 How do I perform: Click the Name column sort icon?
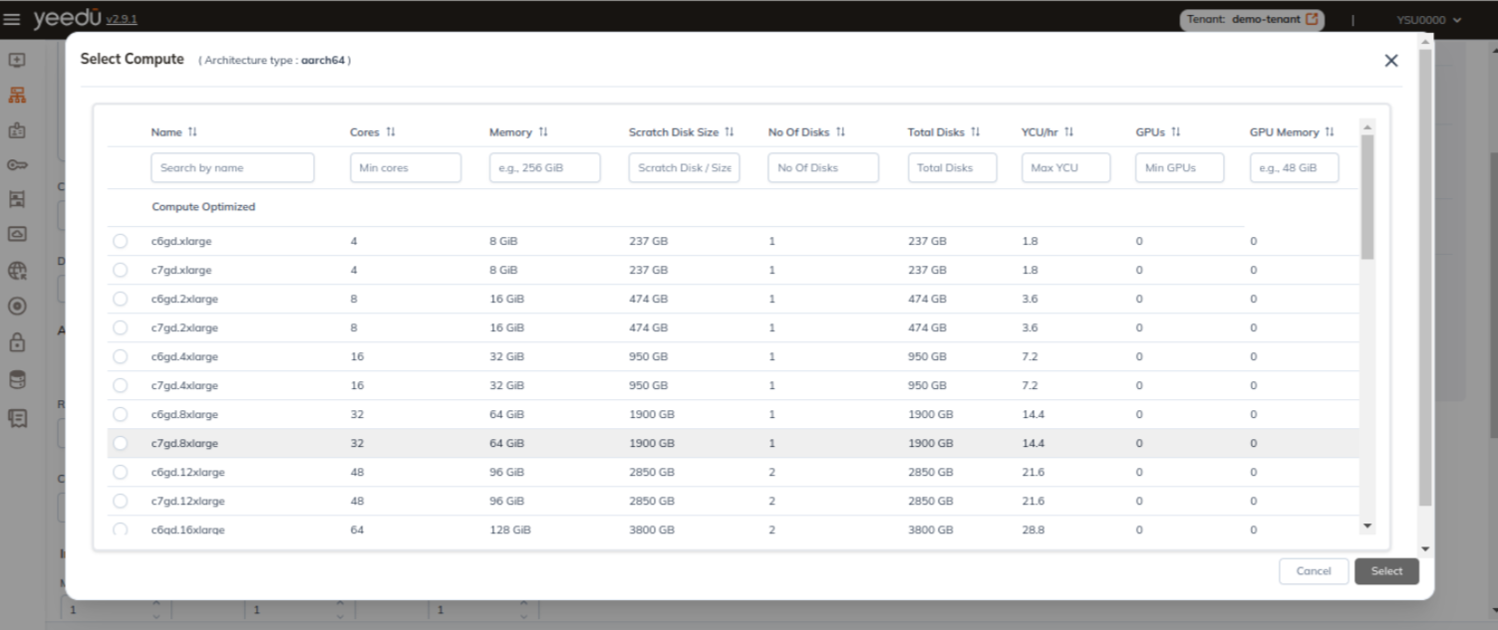click(x=192, y=132)
